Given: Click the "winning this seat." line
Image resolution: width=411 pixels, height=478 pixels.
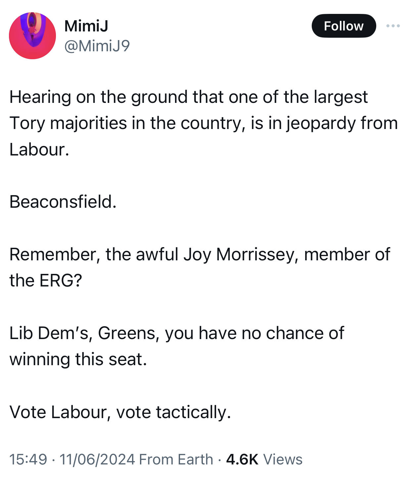Looking at the screenshot, I should click(x=78, y=359).
